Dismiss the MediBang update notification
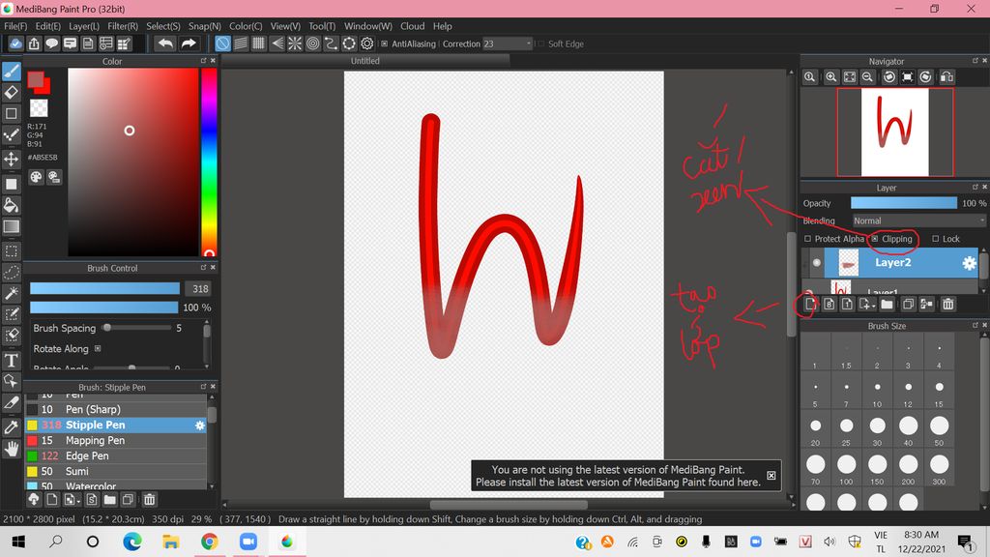 pos(771,475)
